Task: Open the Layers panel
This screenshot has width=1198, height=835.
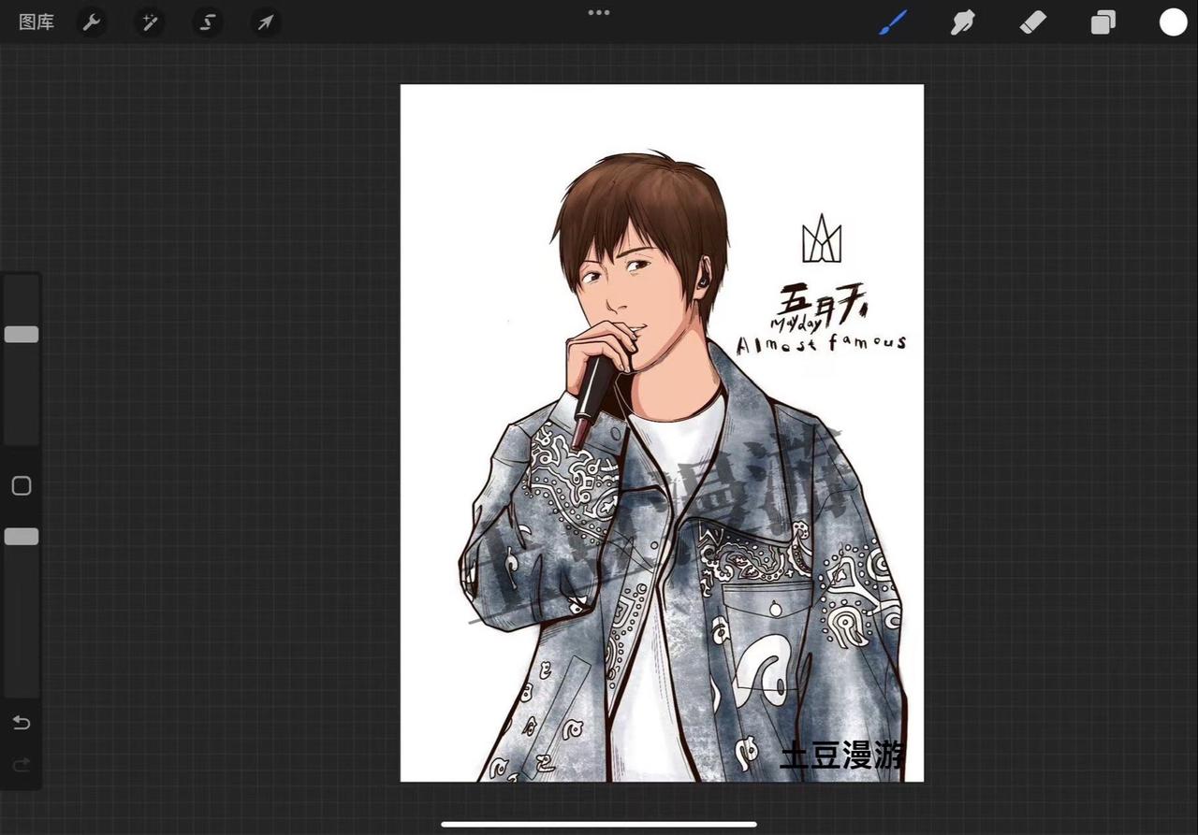Action: pos(1103,22)
